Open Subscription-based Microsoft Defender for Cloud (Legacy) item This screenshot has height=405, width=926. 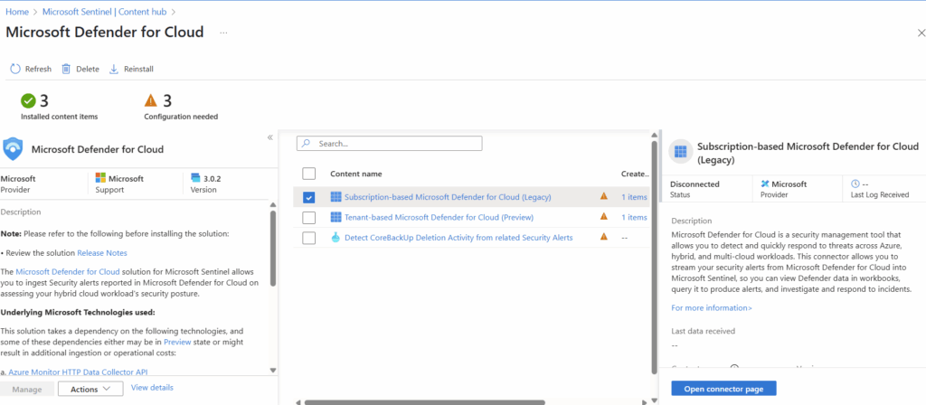[x=448, y=197]
